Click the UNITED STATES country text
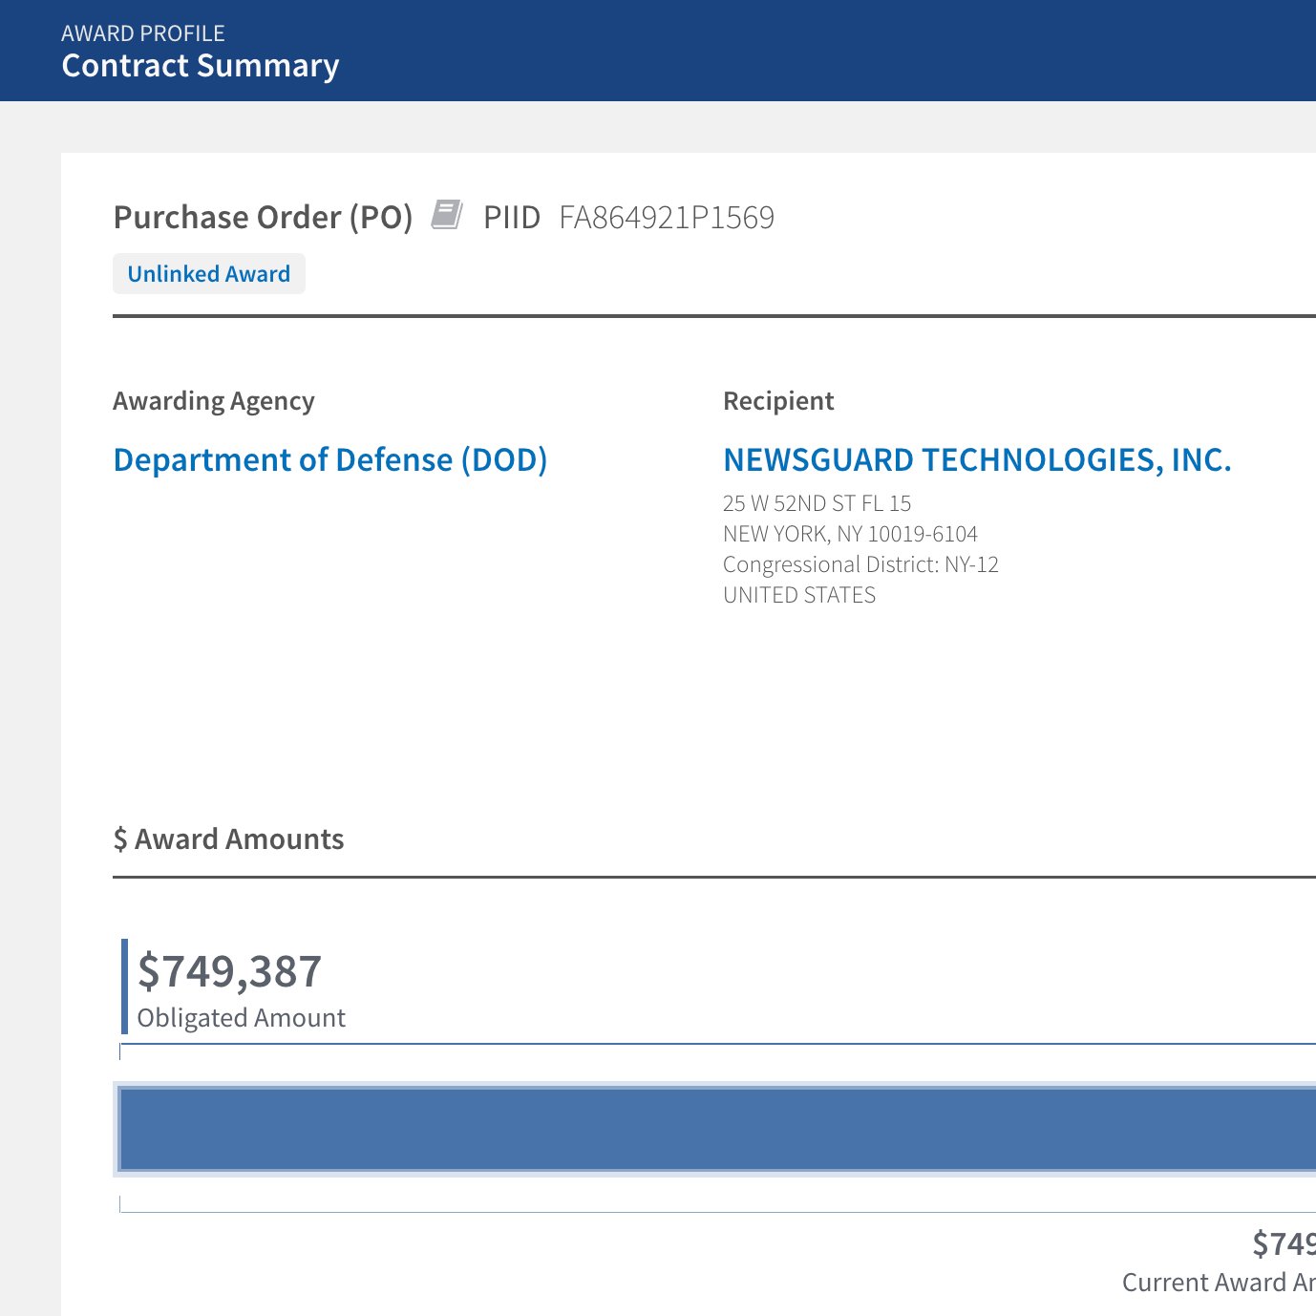Screen dimensions: 1316x1316 [799, 595]
